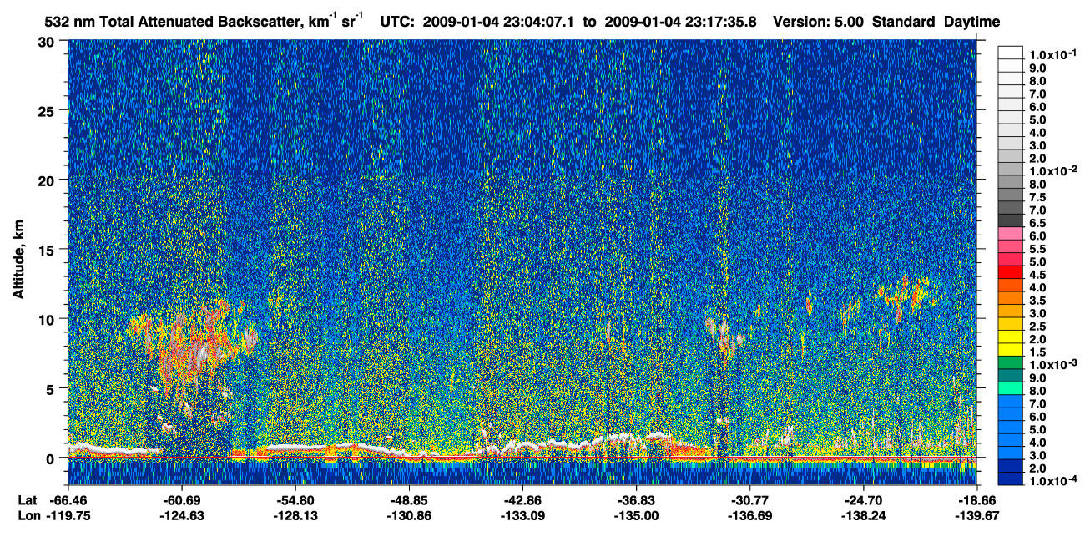The height and width of the screenshot is (557, 1085).
Task: Click the colorbar label '1.0x10-4'
Action: [x=1052, y=480]
